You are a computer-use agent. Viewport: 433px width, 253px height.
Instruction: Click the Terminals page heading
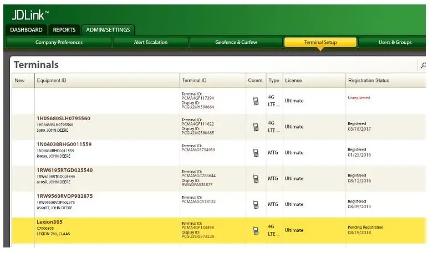click(36, 65)
